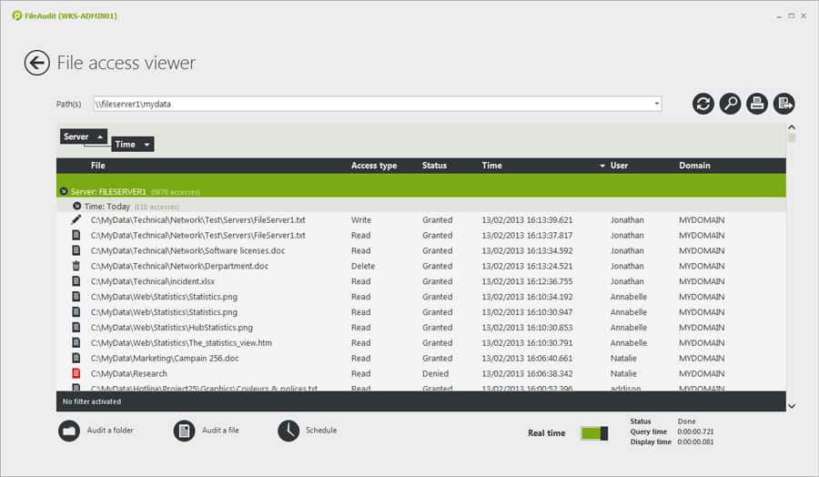Click the back arrow button

pyautogui.click(x=37, y=63)
